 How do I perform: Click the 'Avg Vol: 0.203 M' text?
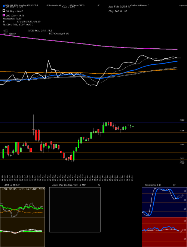119,7
